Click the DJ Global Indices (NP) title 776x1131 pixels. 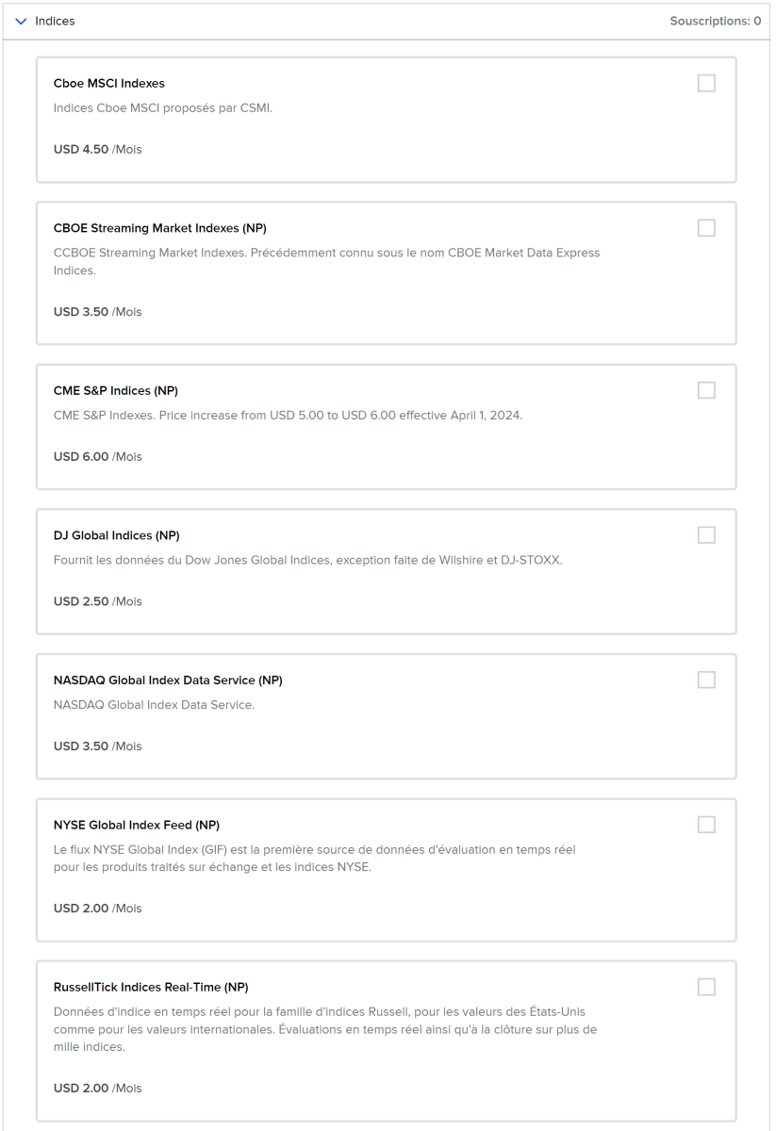click(x=117, y=535)
